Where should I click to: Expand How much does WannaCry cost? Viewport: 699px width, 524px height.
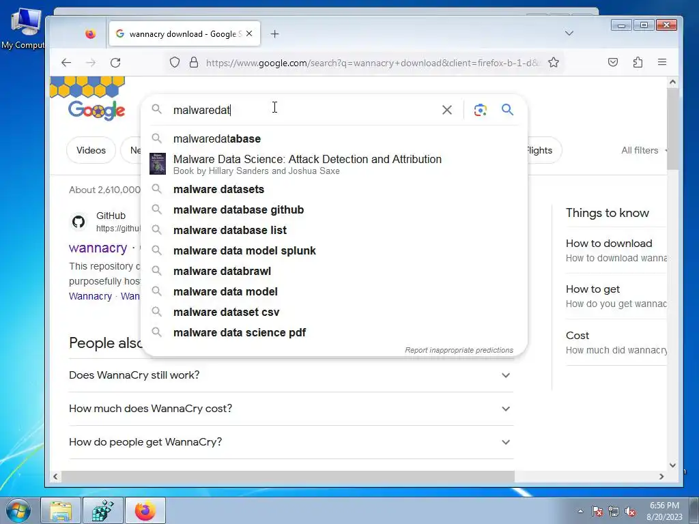pos(291,409)
